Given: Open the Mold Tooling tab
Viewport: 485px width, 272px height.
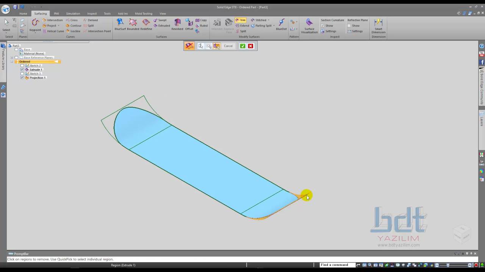Looking at the screenshot, I should click(x=144, y=14).
